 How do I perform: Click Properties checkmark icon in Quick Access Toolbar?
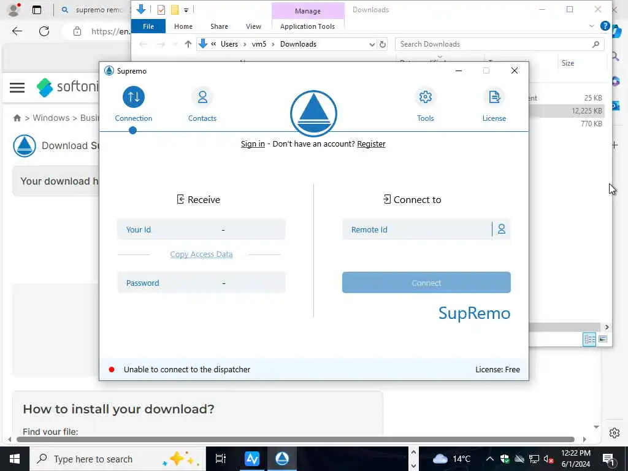161,10
